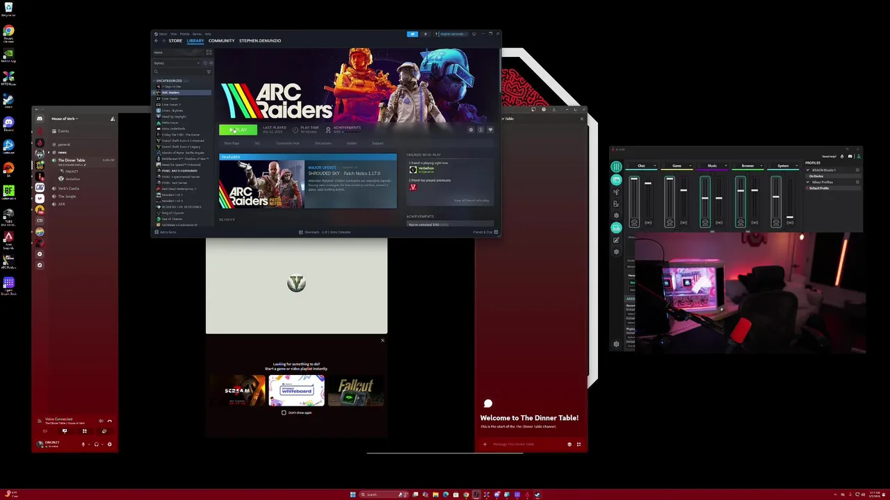Go back with Steam back arrow
890x500 pixels.
(x=156, y=40)
